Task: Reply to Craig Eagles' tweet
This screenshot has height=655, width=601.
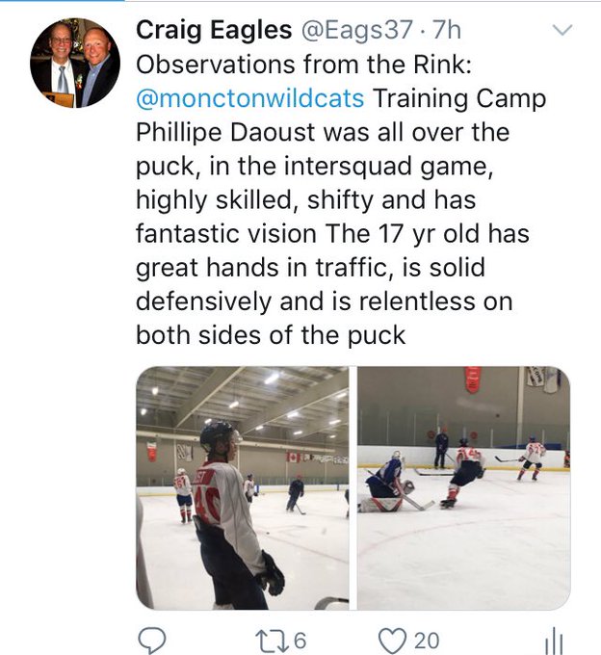Action: point(153,641)
